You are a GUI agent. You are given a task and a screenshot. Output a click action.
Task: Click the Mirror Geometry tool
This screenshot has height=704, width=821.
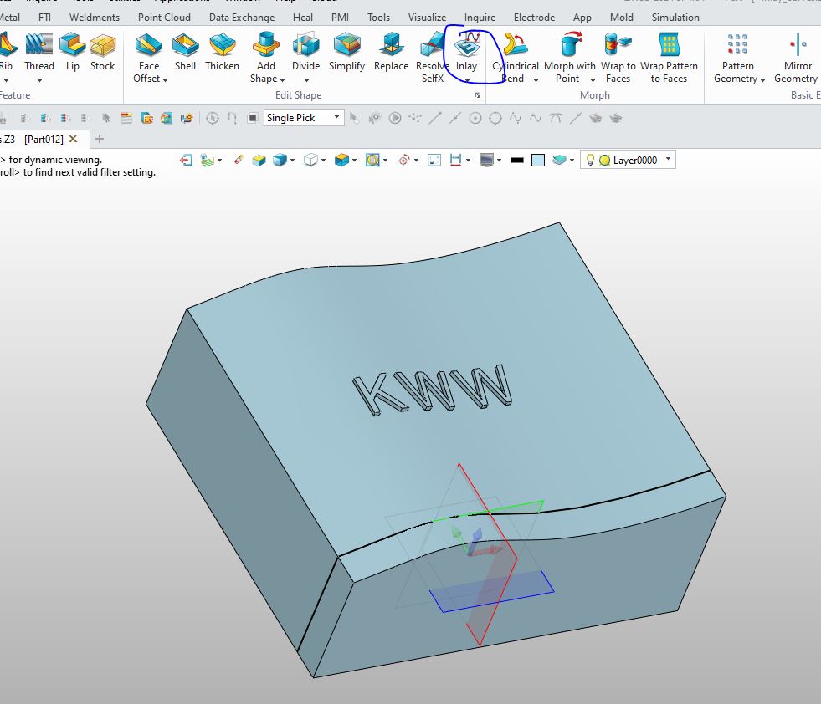click(797, 57)
